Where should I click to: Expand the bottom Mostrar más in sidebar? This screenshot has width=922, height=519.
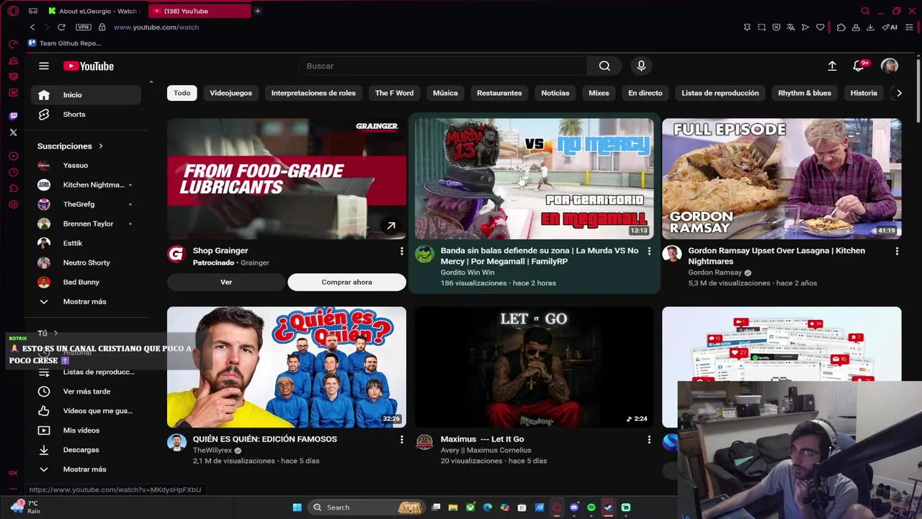coord(83,469)
